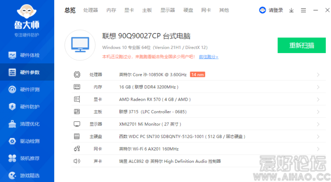
Task: Select the 16 GB 联想 DDR4 text
Action: pos(149,87)
